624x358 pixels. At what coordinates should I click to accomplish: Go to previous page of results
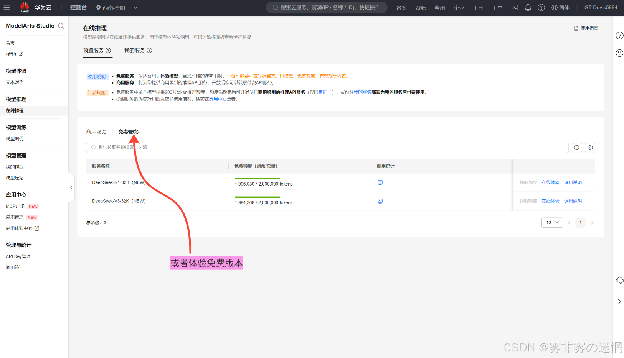(569, 223)
